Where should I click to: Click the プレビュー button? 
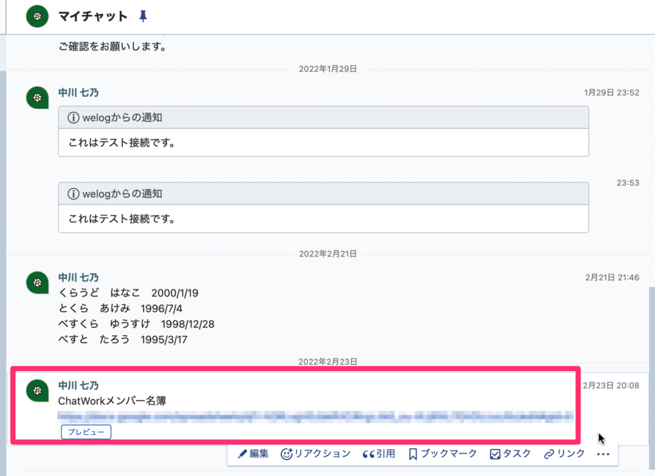point(86,431)
